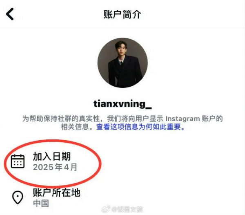
Task: Click the word Instagram in the description
Action: tap(183, 119)
